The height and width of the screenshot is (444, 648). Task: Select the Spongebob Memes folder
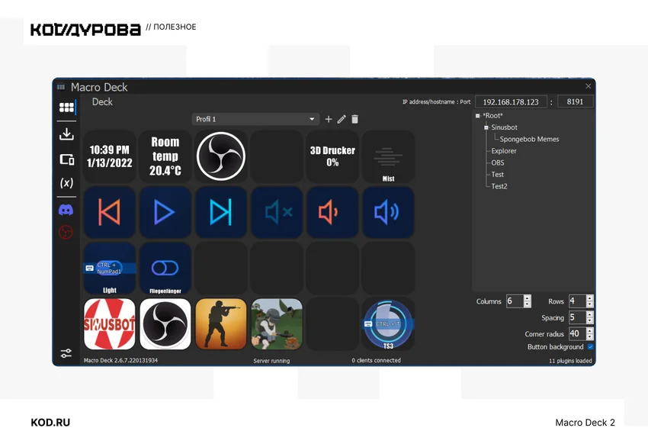529,140
